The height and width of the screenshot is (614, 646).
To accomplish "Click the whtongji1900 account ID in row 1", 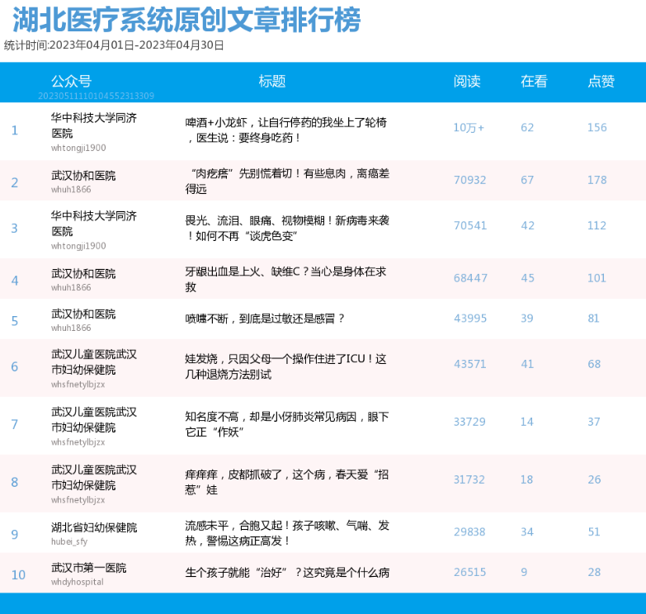I will 78,149.
